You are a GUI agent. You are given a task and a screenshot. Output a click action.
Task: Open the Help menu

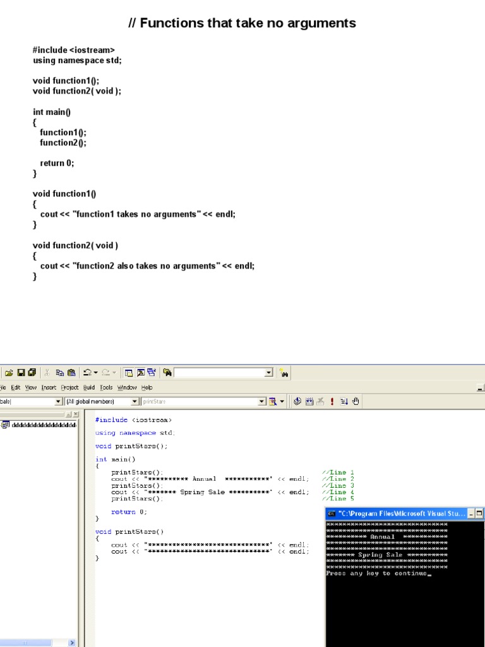pos(147,387)
